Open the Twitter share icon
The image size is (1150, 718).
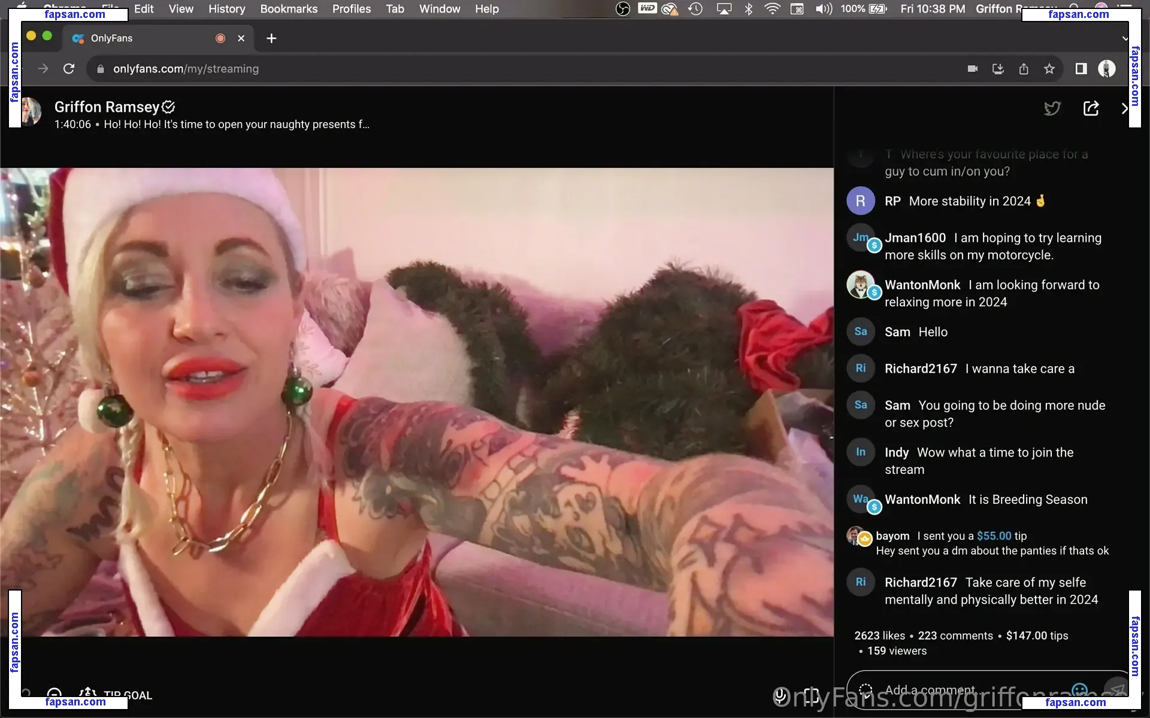click(x=1052, y=108)
